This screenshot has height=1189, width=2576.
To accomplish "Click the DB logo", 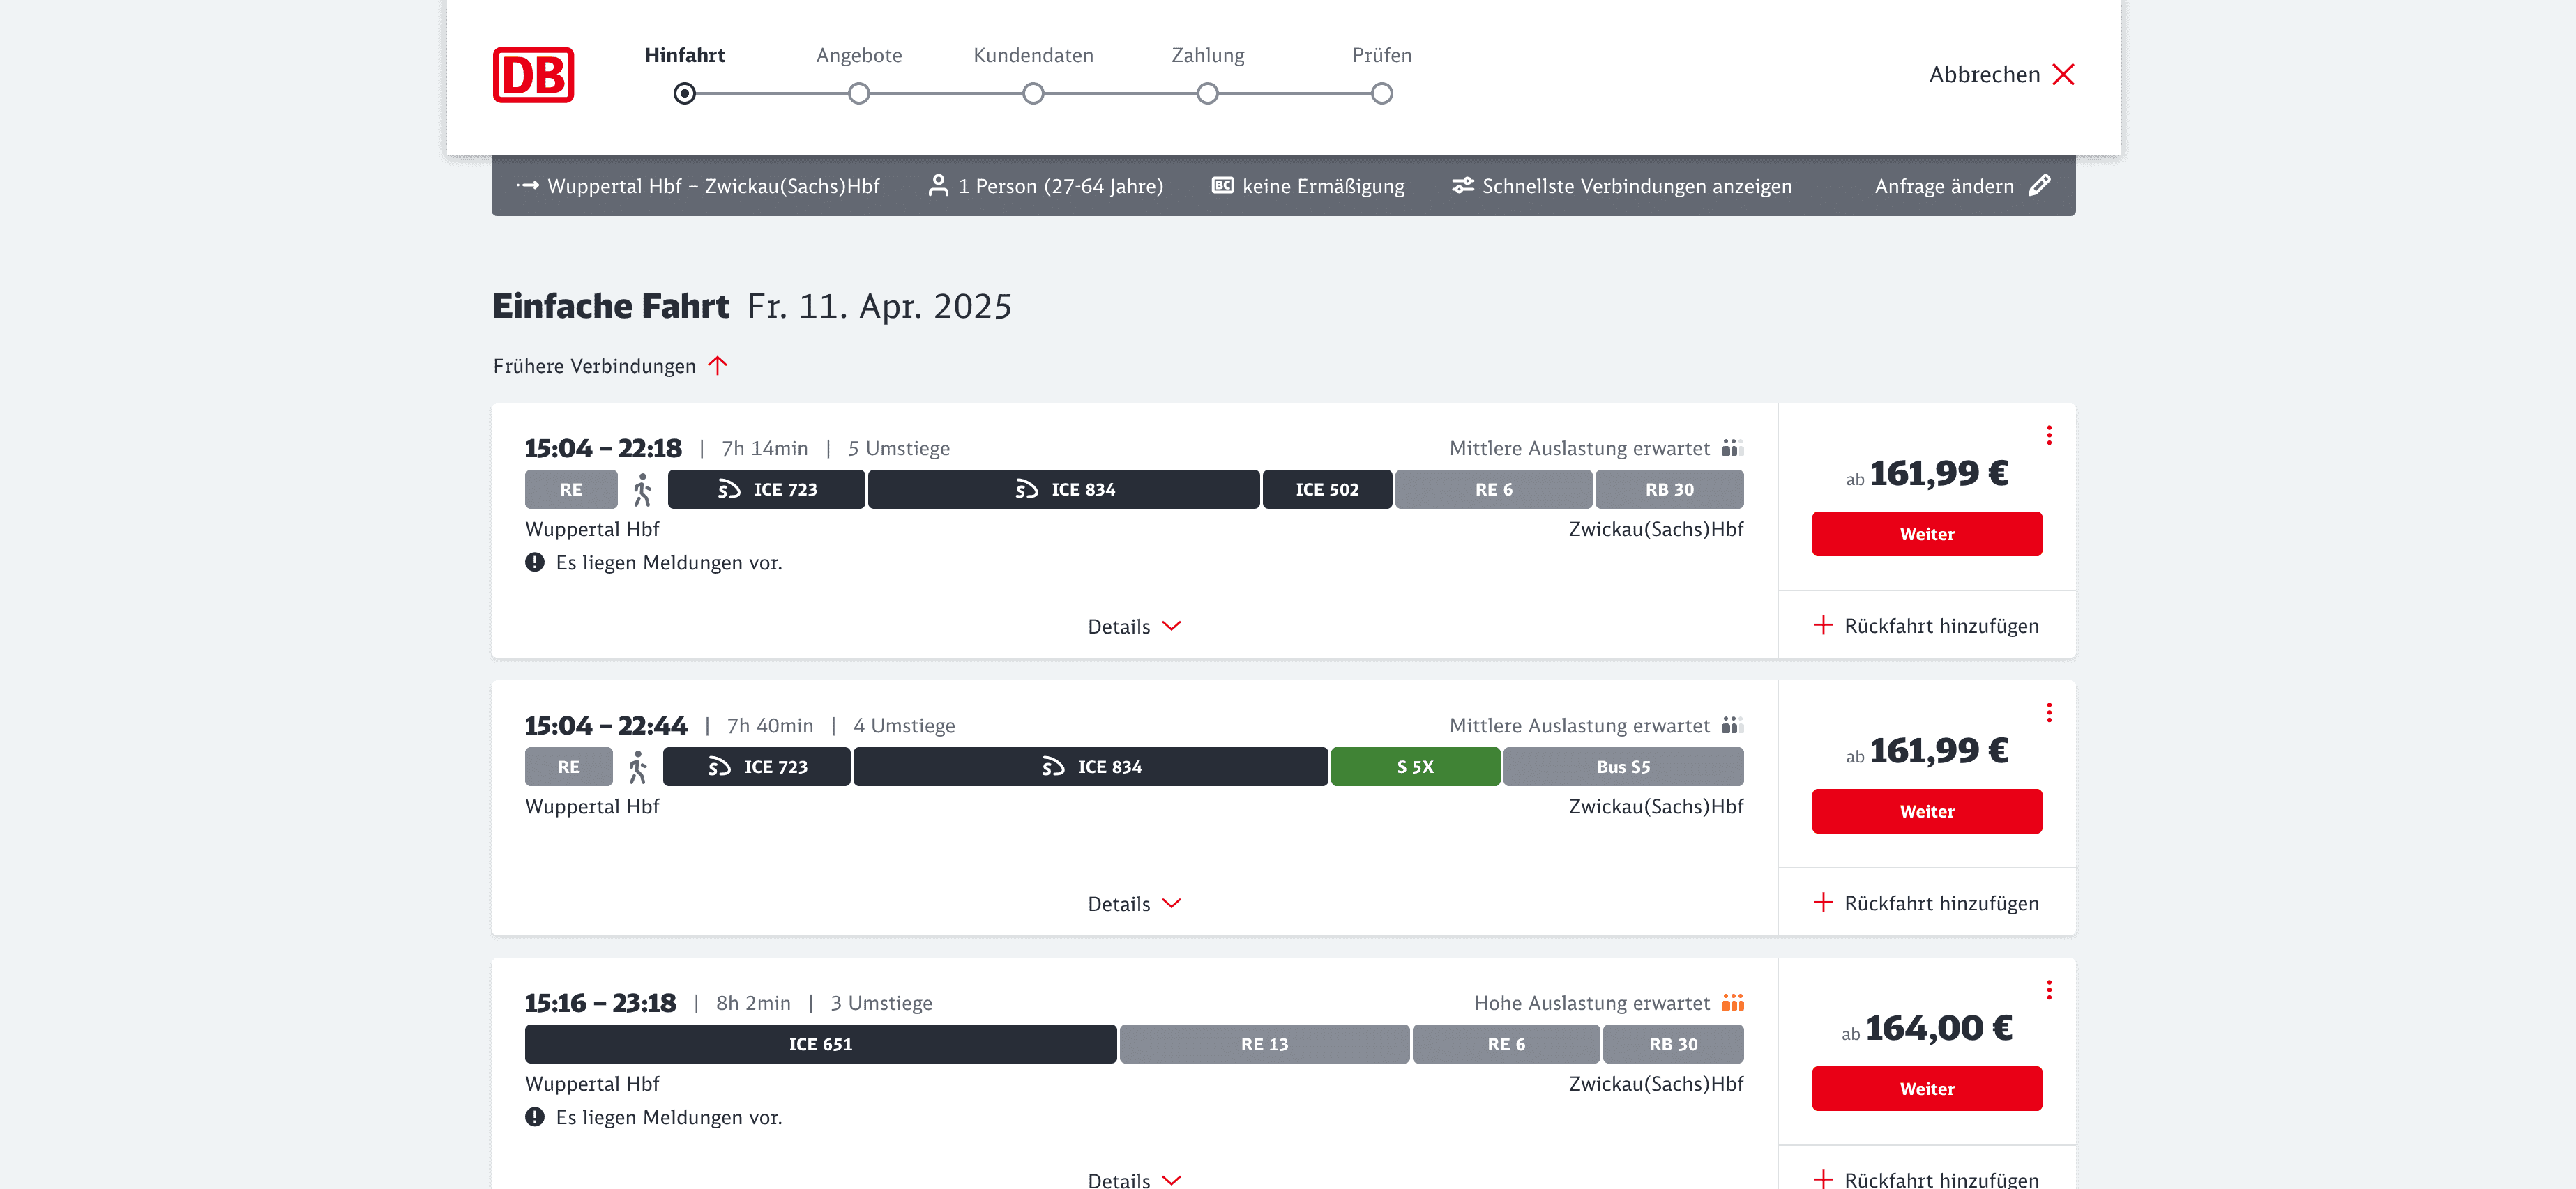I will pyautogui.click(x=533, y=75).
